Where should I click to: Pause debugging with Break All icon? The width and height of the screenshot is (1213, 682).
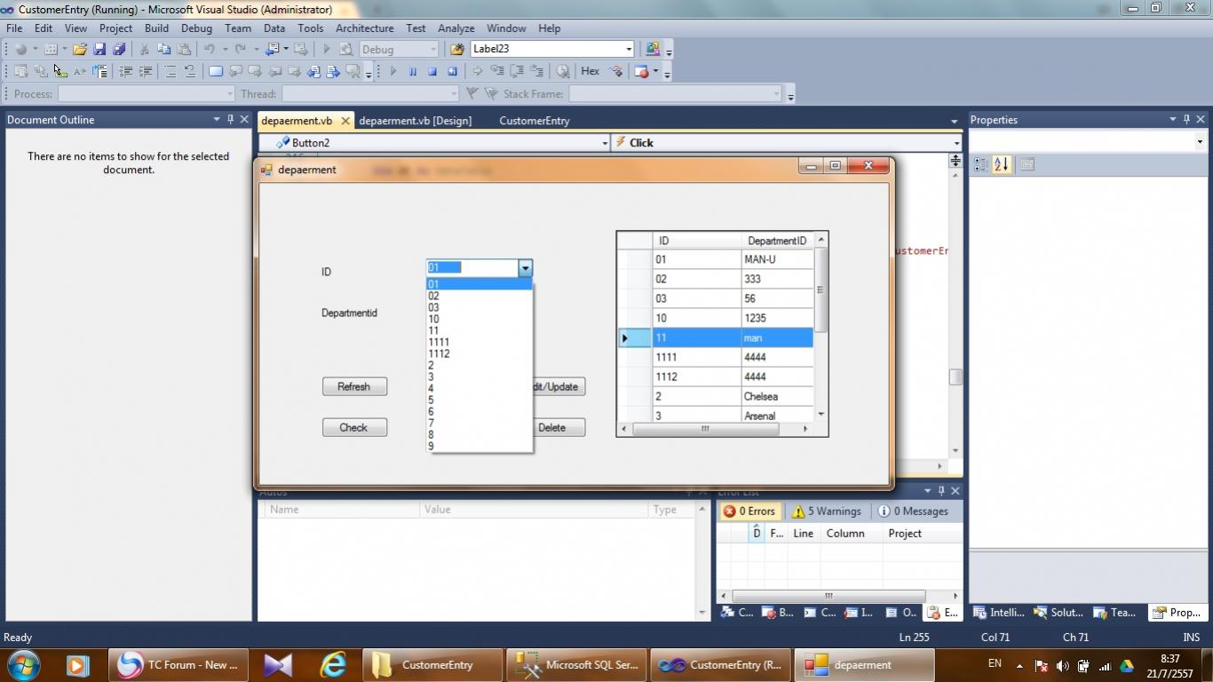tap(412, 72)
